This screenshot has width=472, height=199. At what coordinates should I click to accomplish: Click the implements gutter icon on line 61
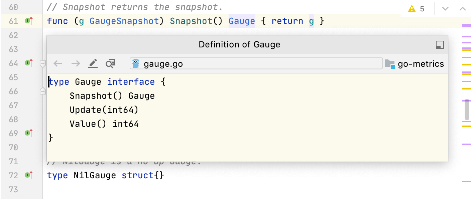[29, 21]
